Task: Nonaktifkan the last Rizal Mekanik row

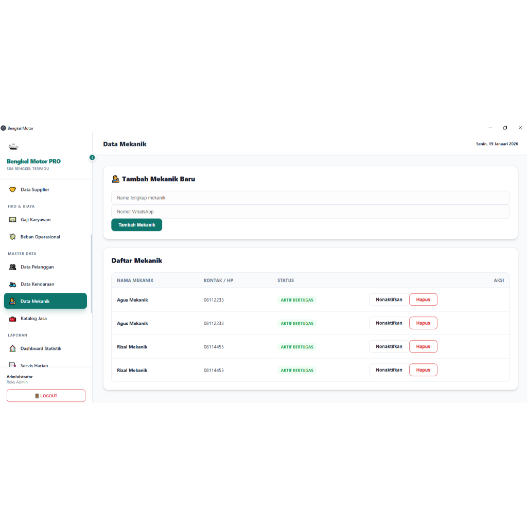Action: click(389, 370)
